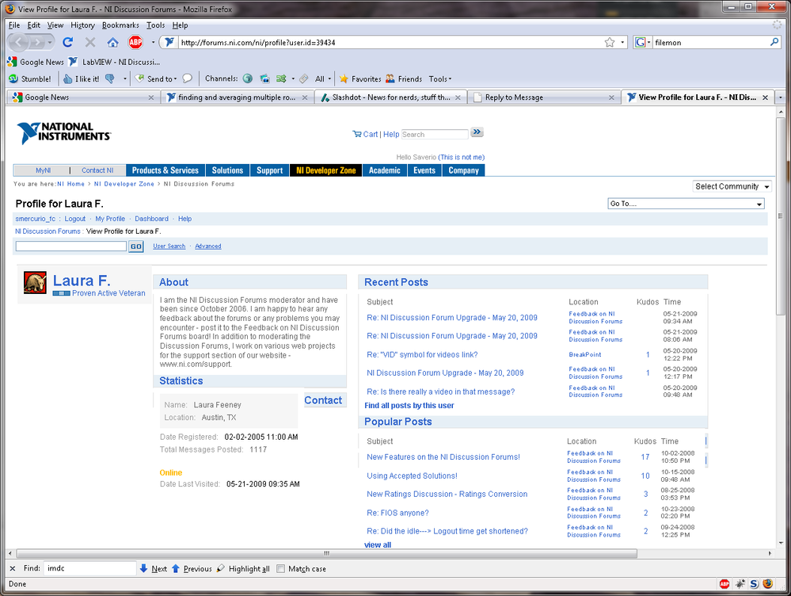This screenshot has width=791, height=596.
Task: Open the back/forward history dropdown arrow
Action: [49, 43]
